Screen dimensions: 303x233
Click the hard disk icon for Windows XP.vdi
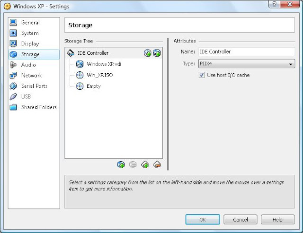point(80,64)
